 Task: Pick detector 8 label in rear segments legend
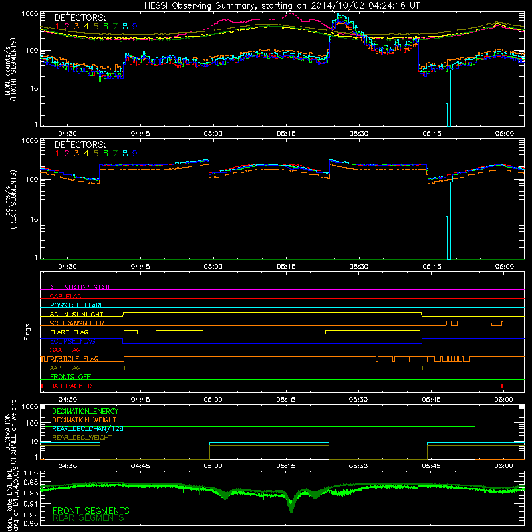pyautogui.click(x=125, y=154)
